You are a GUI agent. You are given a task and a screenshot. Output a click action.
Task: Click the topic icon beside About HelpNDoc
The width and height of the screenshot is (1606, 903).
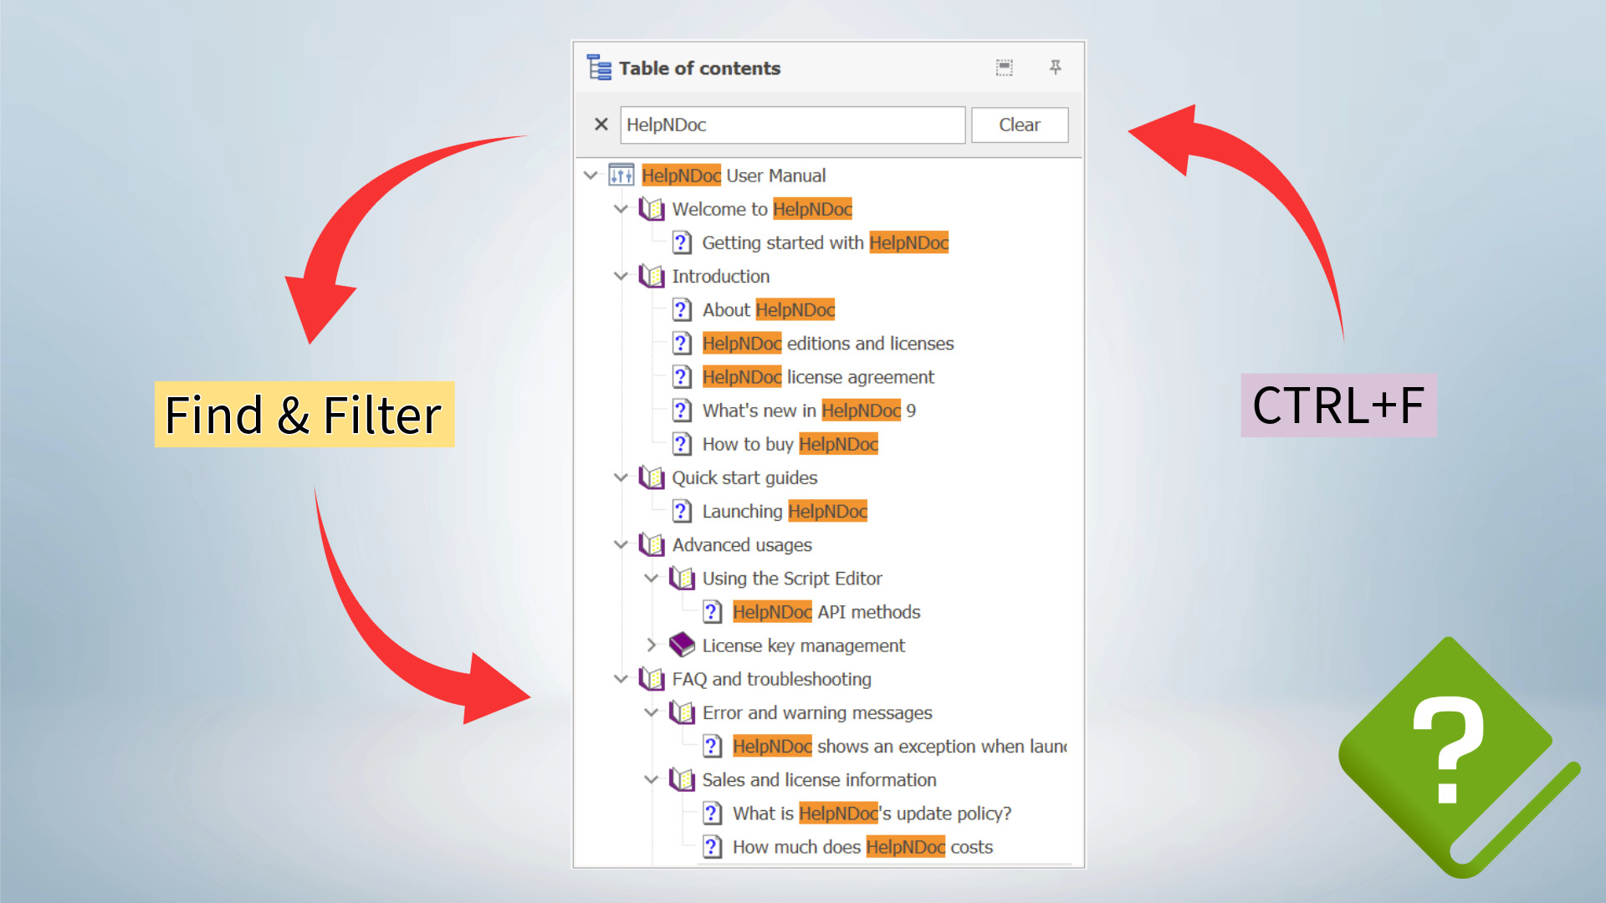tap(682, 310)
